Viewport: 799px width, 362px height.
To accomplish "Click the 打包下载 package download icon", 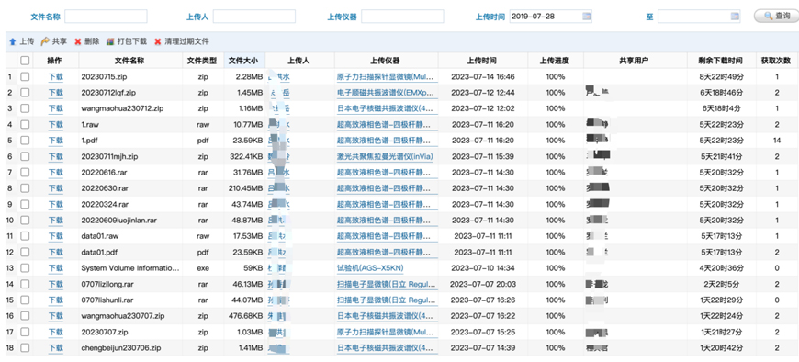I will point(110,42).
